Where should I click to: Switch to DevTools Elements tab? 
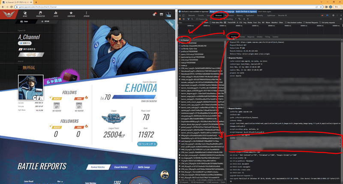pyautogui.click(x=191, y=15)
